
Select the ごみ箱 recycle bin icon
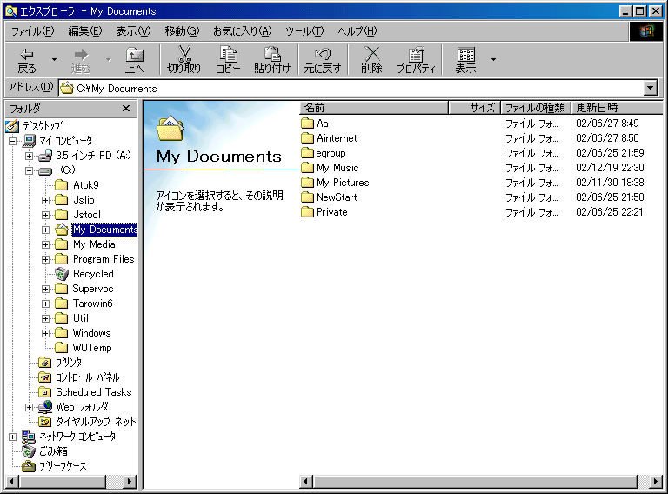[x=29, y=451]
